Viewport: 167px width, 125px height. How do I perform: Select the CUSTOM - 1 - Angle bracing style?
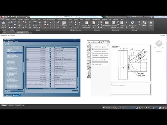coord(100,56)
